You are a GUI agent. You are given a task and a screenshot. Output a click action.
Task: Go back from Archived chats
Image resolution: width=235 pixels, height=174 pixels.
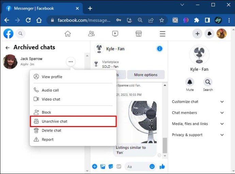click(7, 48)
